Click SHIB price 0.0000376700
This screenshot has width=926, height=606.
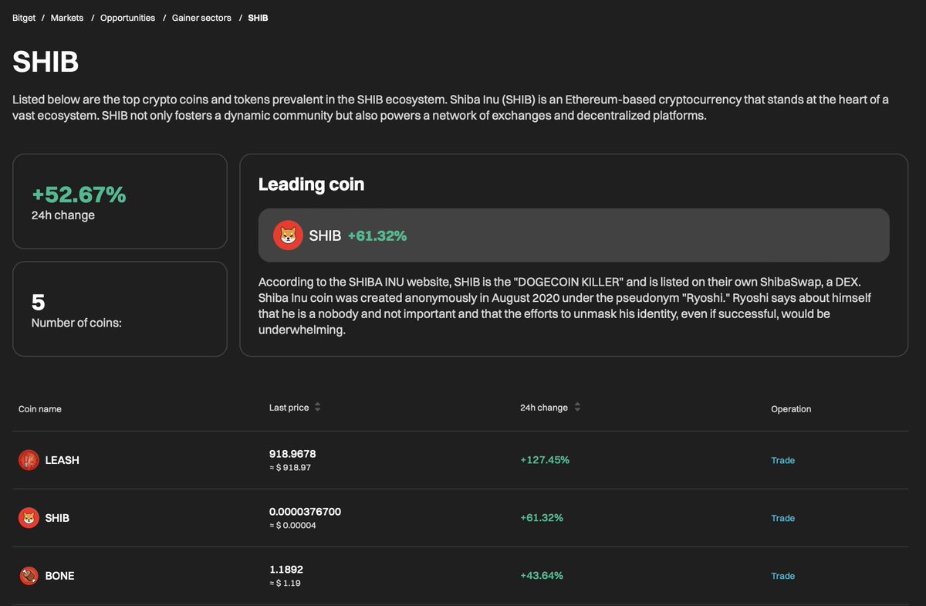305,512
